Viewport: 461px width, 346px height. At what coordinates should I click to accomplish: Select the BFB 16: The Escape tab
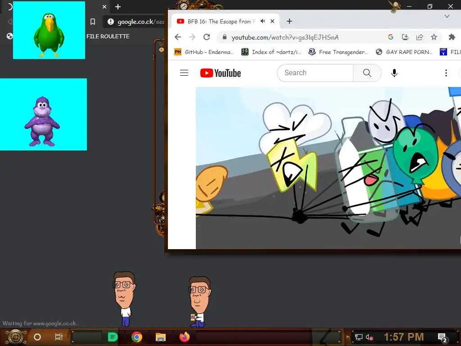point(226,21)
